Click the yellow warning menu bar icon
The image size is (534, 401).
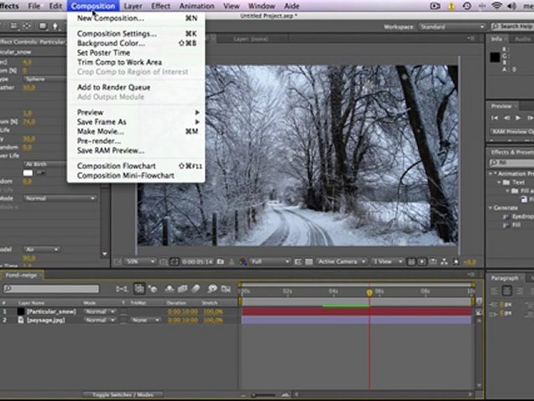pyautogui.click(x=451, y=6)
